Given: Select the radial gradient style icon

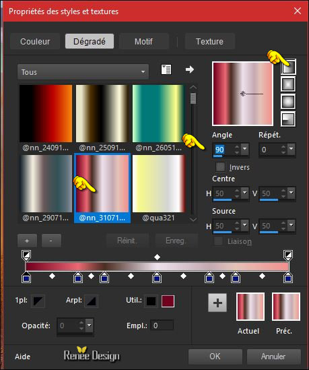Looking at the screenshot, I should (288, 119).
